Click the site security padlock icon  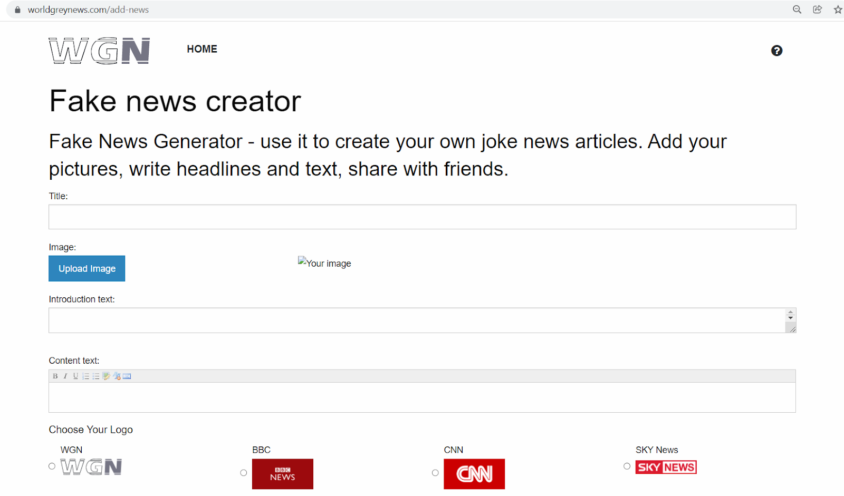point(17,9)
